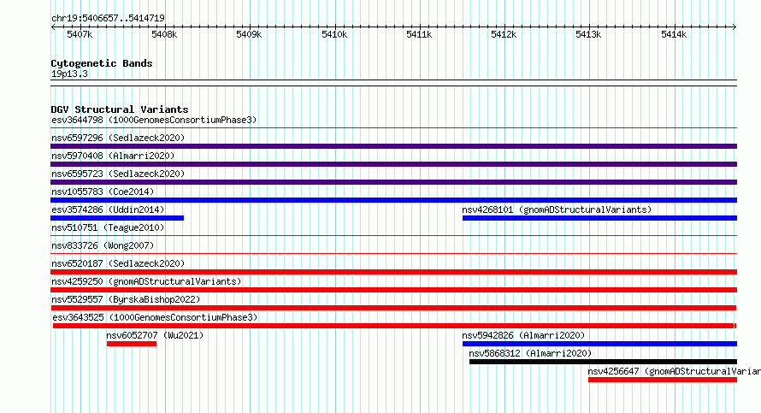Click the red bar for nsv6520187
Screen dimensions: 761x413
[x=393, y=272]
